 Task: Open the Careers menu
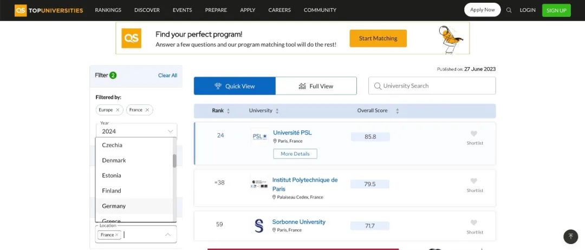(279, 10)
